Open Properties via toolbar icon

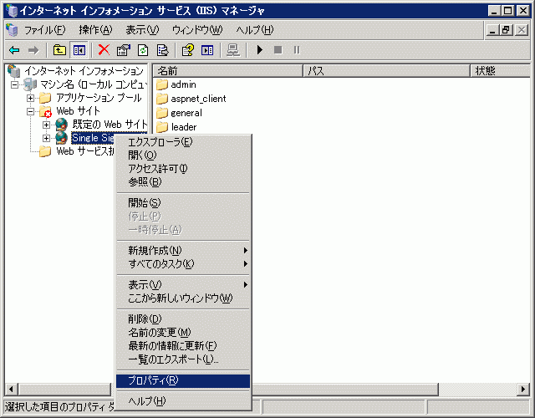(124, 50)
